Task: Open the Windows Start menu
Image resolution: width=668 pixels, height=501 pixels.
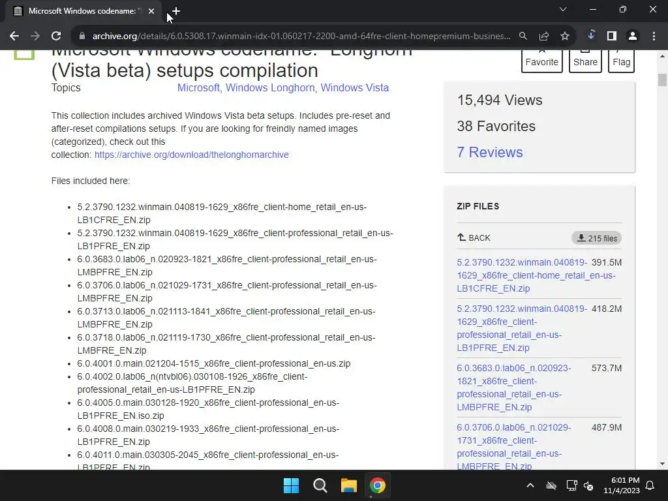Action: pyautogui.click(x=292, y=485)
